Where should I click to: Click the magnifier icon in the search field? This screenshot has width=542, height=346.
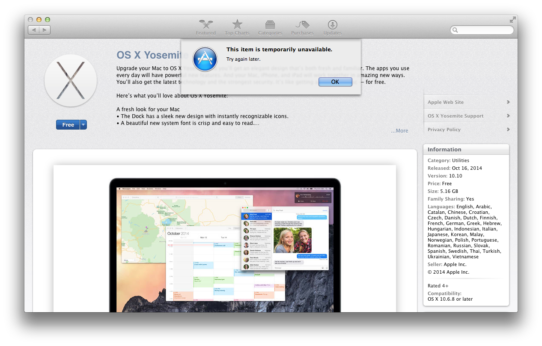coord(456,30)
